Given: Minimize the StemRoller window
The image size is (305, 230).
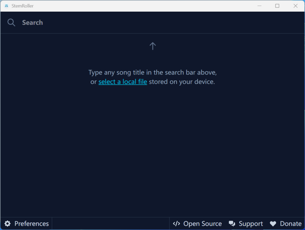Looking at the screenshot, I should (259, 6).
